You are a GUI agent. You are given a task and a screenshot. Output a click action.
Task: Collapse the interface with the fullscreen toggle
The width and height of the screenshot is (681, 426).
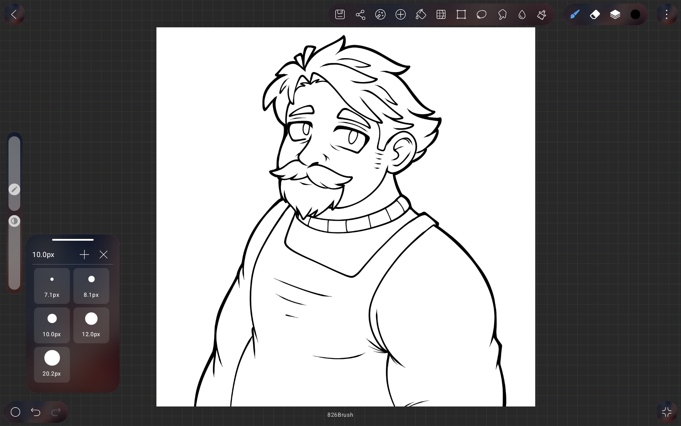(666, 412)
